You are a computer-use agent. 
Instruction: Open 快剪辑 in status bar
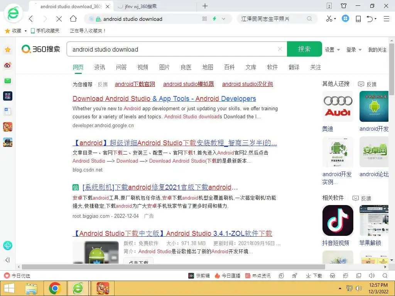[199, 276]
